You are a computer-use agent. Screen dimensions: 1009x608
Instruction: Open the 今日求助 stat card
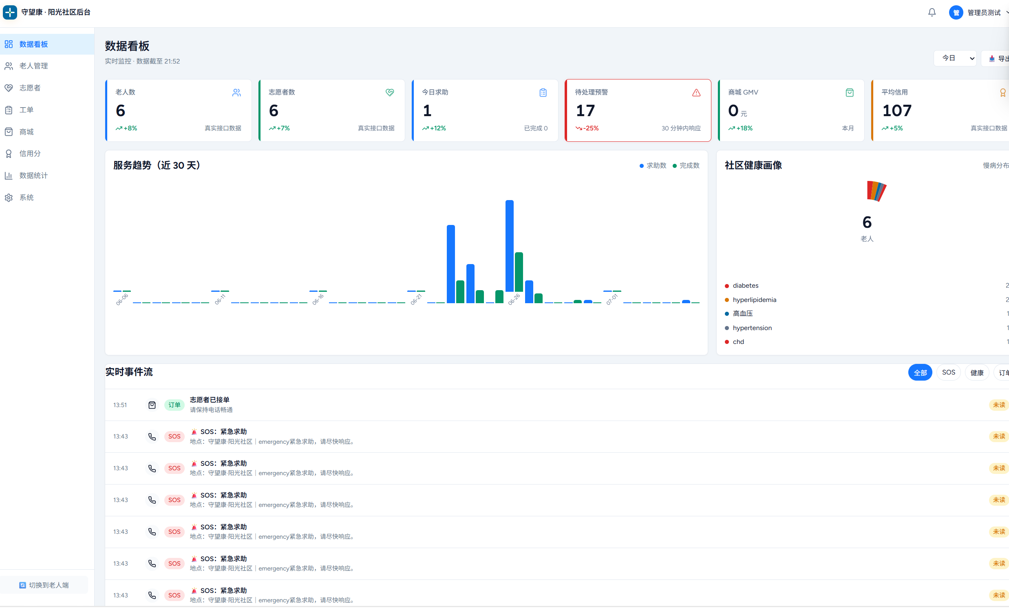(485, 110)
